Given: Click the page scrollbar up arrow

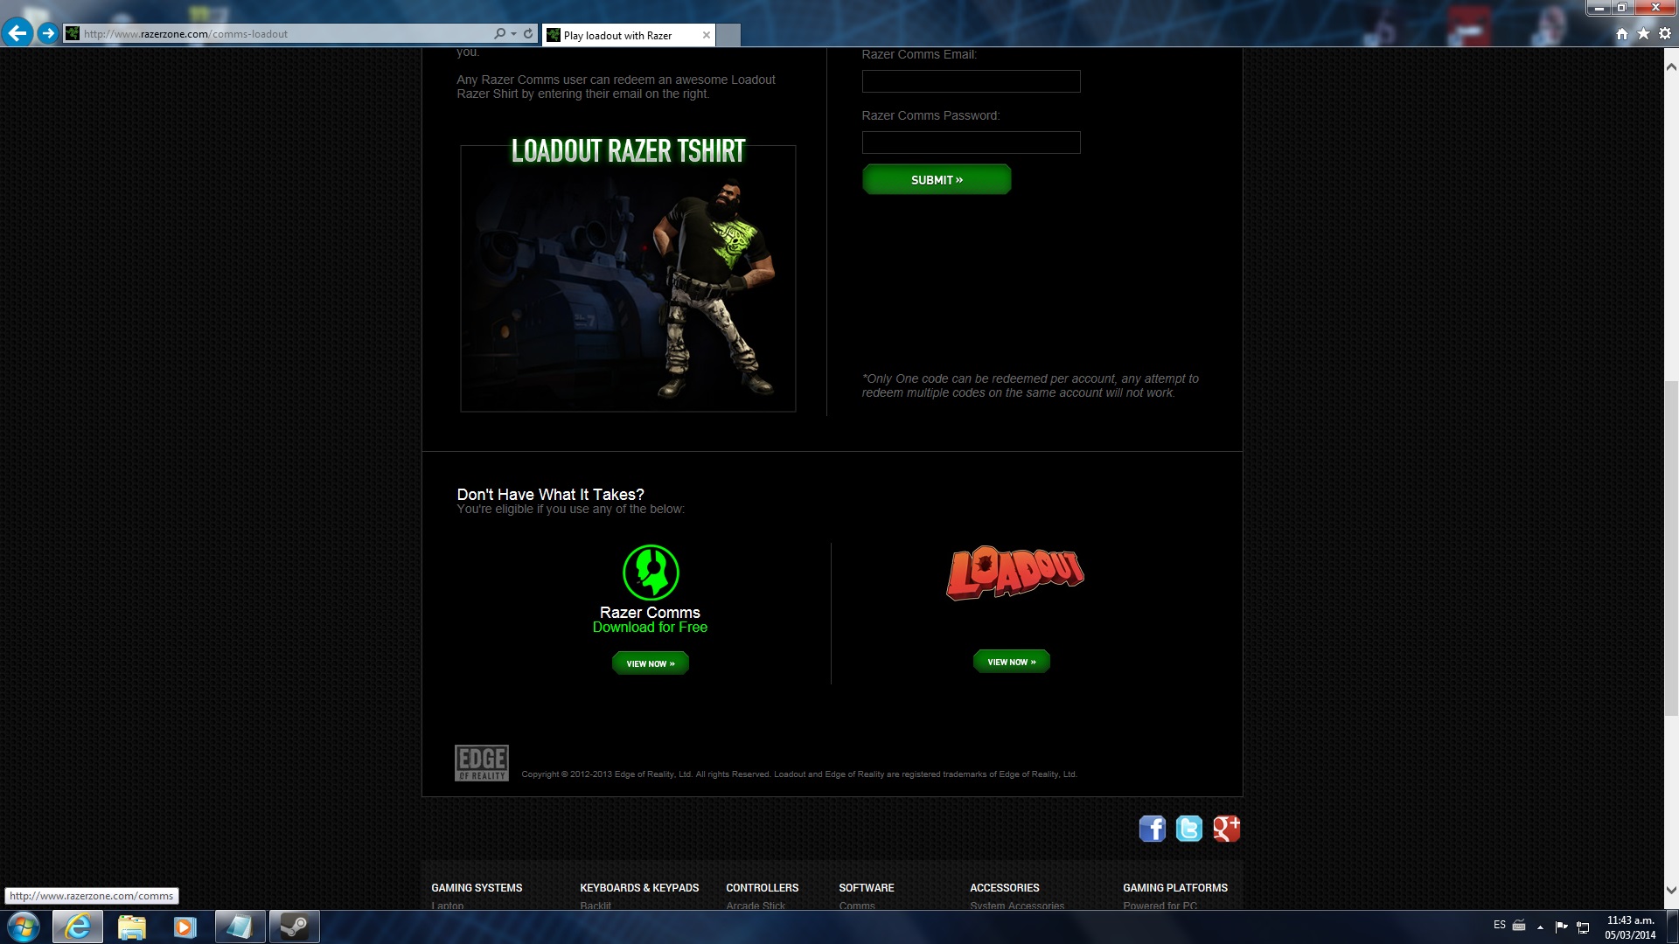Looking at the screenshot, I should 1671,66.
